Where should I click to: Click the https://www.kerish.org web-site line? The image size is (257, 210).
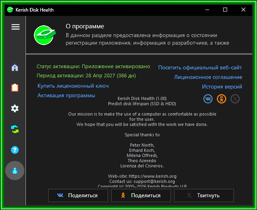[142, 176]
